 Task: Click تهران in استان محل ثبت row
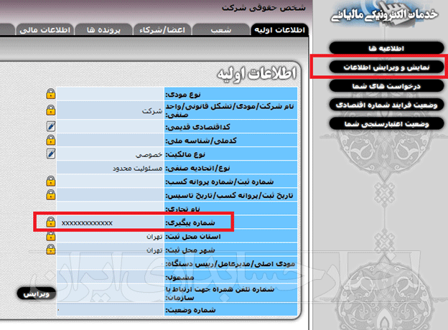point(154,237)
